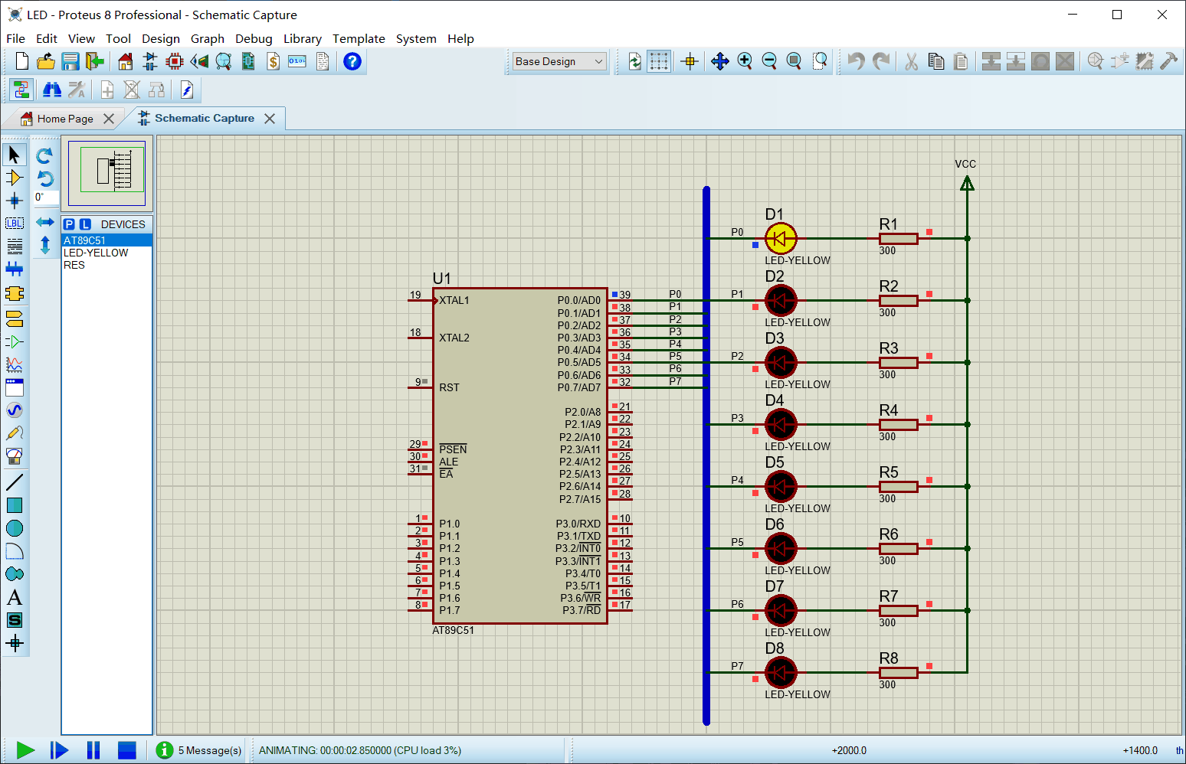Screen dimensions: 1186x764
Task: Zoom to fit the whole sheet
Action: click(794, 61)
